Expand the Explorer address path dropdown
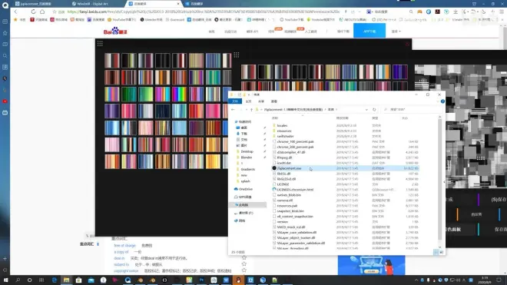This screenshot has width=507, height=285. (366, 110)
